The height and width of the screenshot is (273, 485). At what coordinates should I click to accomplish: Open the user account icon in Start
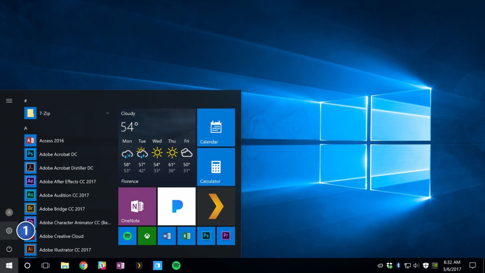tap(9, 212)
